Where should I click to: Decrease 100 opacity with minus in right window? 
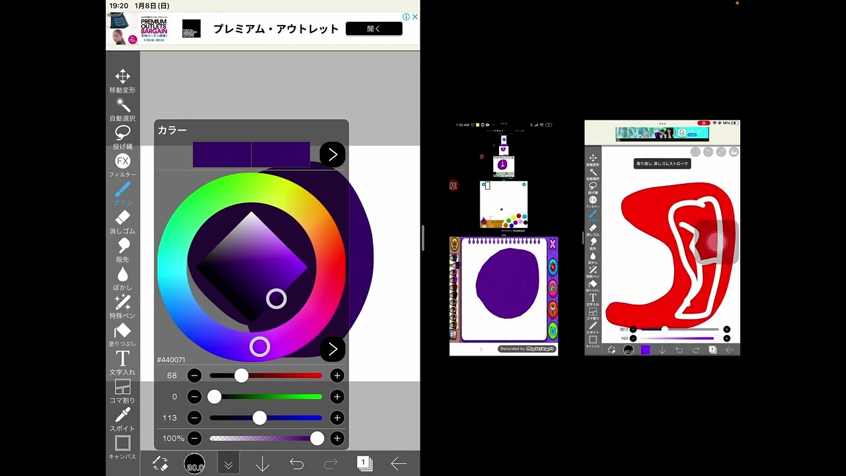[633, 338]
